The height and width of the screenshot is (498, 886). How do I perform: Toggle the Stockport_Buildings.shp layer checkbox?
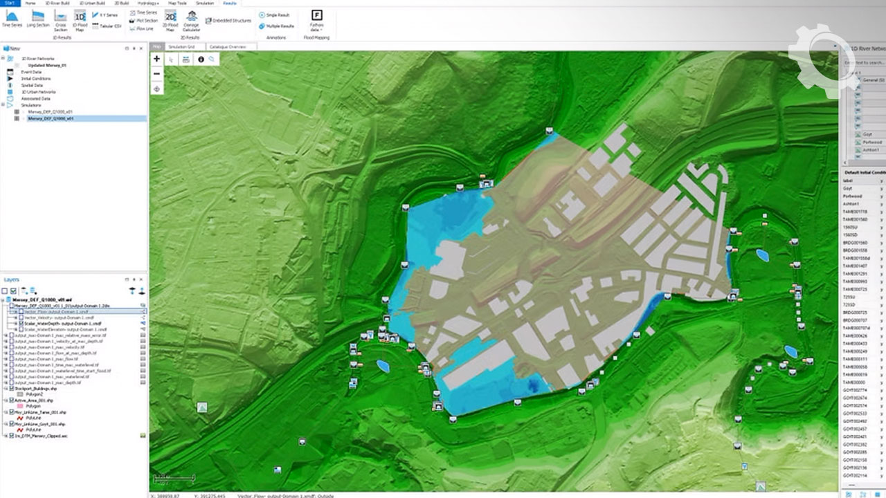[x=11, y=389]
